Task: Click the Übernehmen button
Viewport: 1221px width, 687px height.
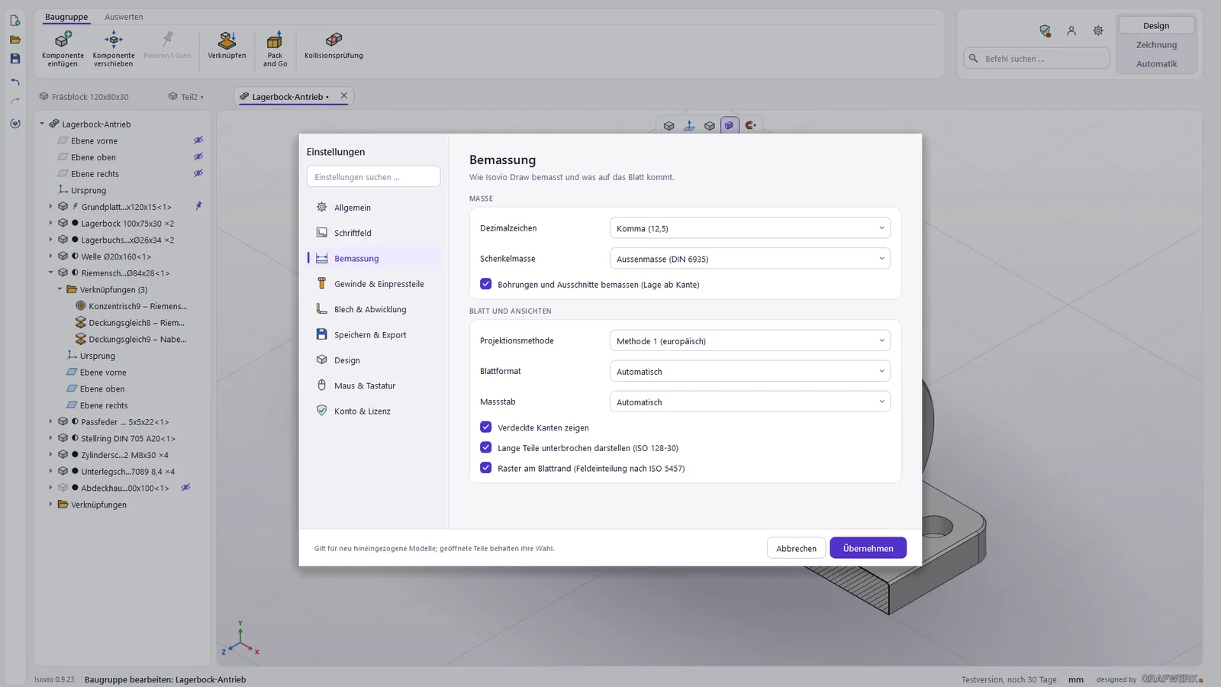Action: click(x=868, y=548)
